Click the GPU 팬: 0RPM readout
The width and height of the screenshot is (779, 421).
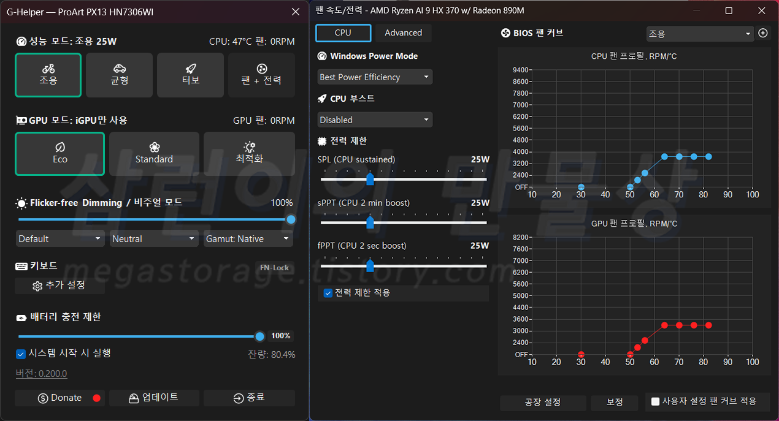pos(264,121)
